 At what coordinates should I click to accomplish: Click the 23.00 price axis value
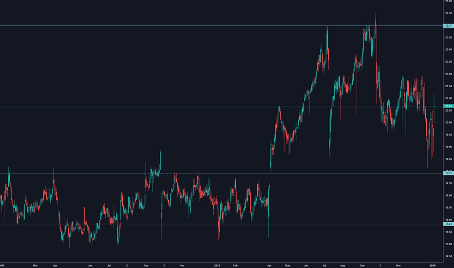point(449,50)
